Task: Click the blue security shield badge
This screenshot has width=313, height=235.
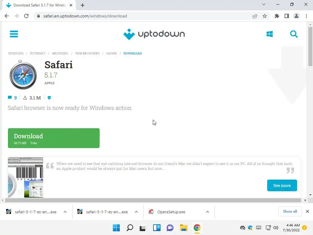Action: click(49, 98)
